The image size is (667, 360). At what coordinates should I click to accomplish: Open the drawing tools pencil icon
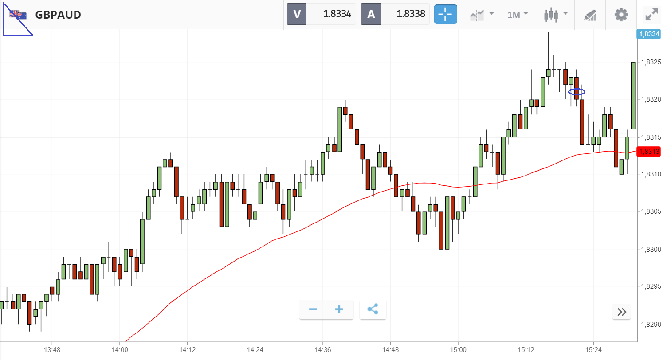coord(590,15)
